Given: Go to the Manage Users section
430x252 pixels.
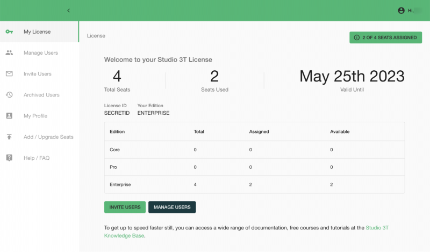Looking at the screenshot, I should [39, 53].
